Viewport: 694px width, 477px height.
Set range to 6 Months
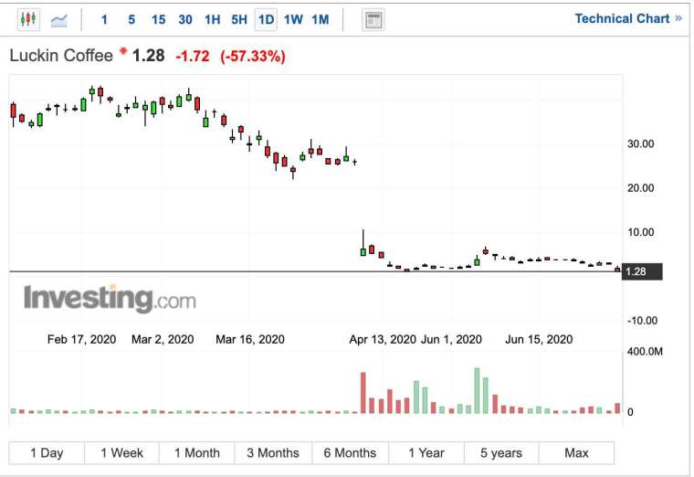click(350, 452)
